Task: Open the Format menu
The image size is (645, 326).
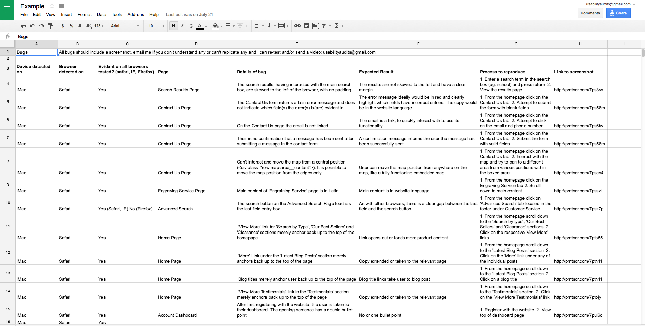Action: 84,14
